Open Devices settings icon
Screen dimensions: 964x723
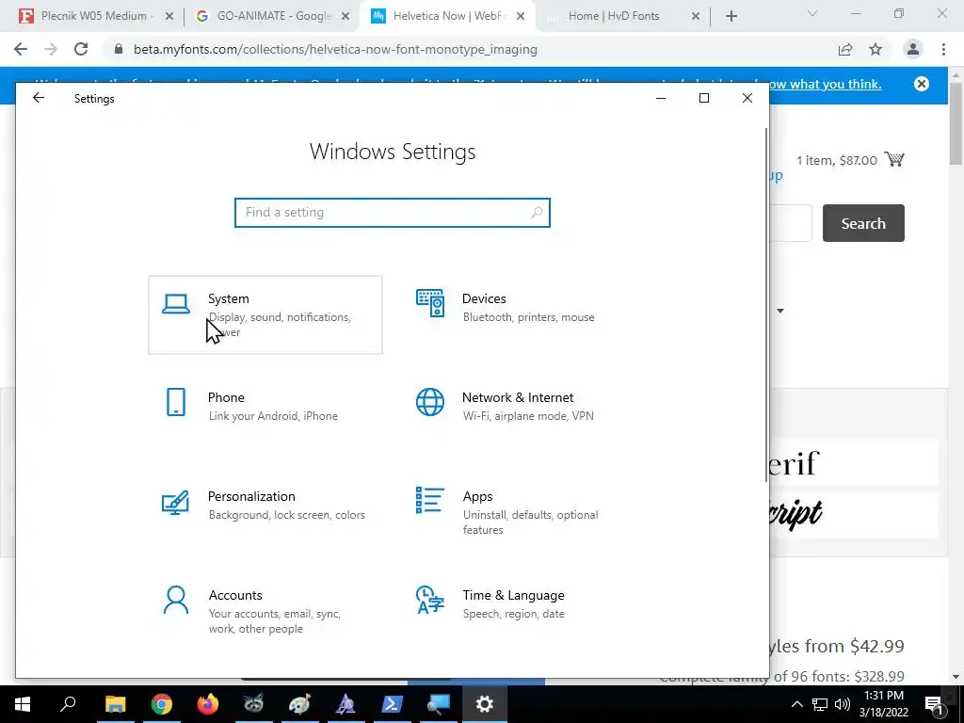429,303
